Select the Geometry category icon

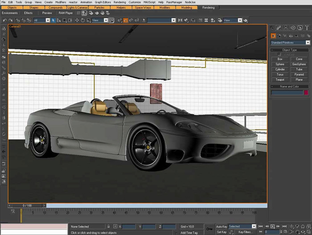click(x=274, y=36)
